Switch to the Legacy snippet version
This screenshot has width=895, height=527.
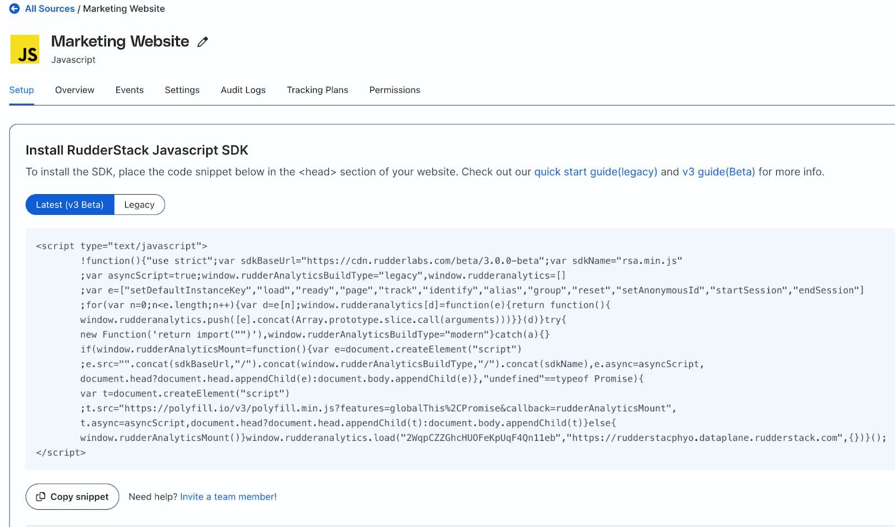(x=139, y=205)
